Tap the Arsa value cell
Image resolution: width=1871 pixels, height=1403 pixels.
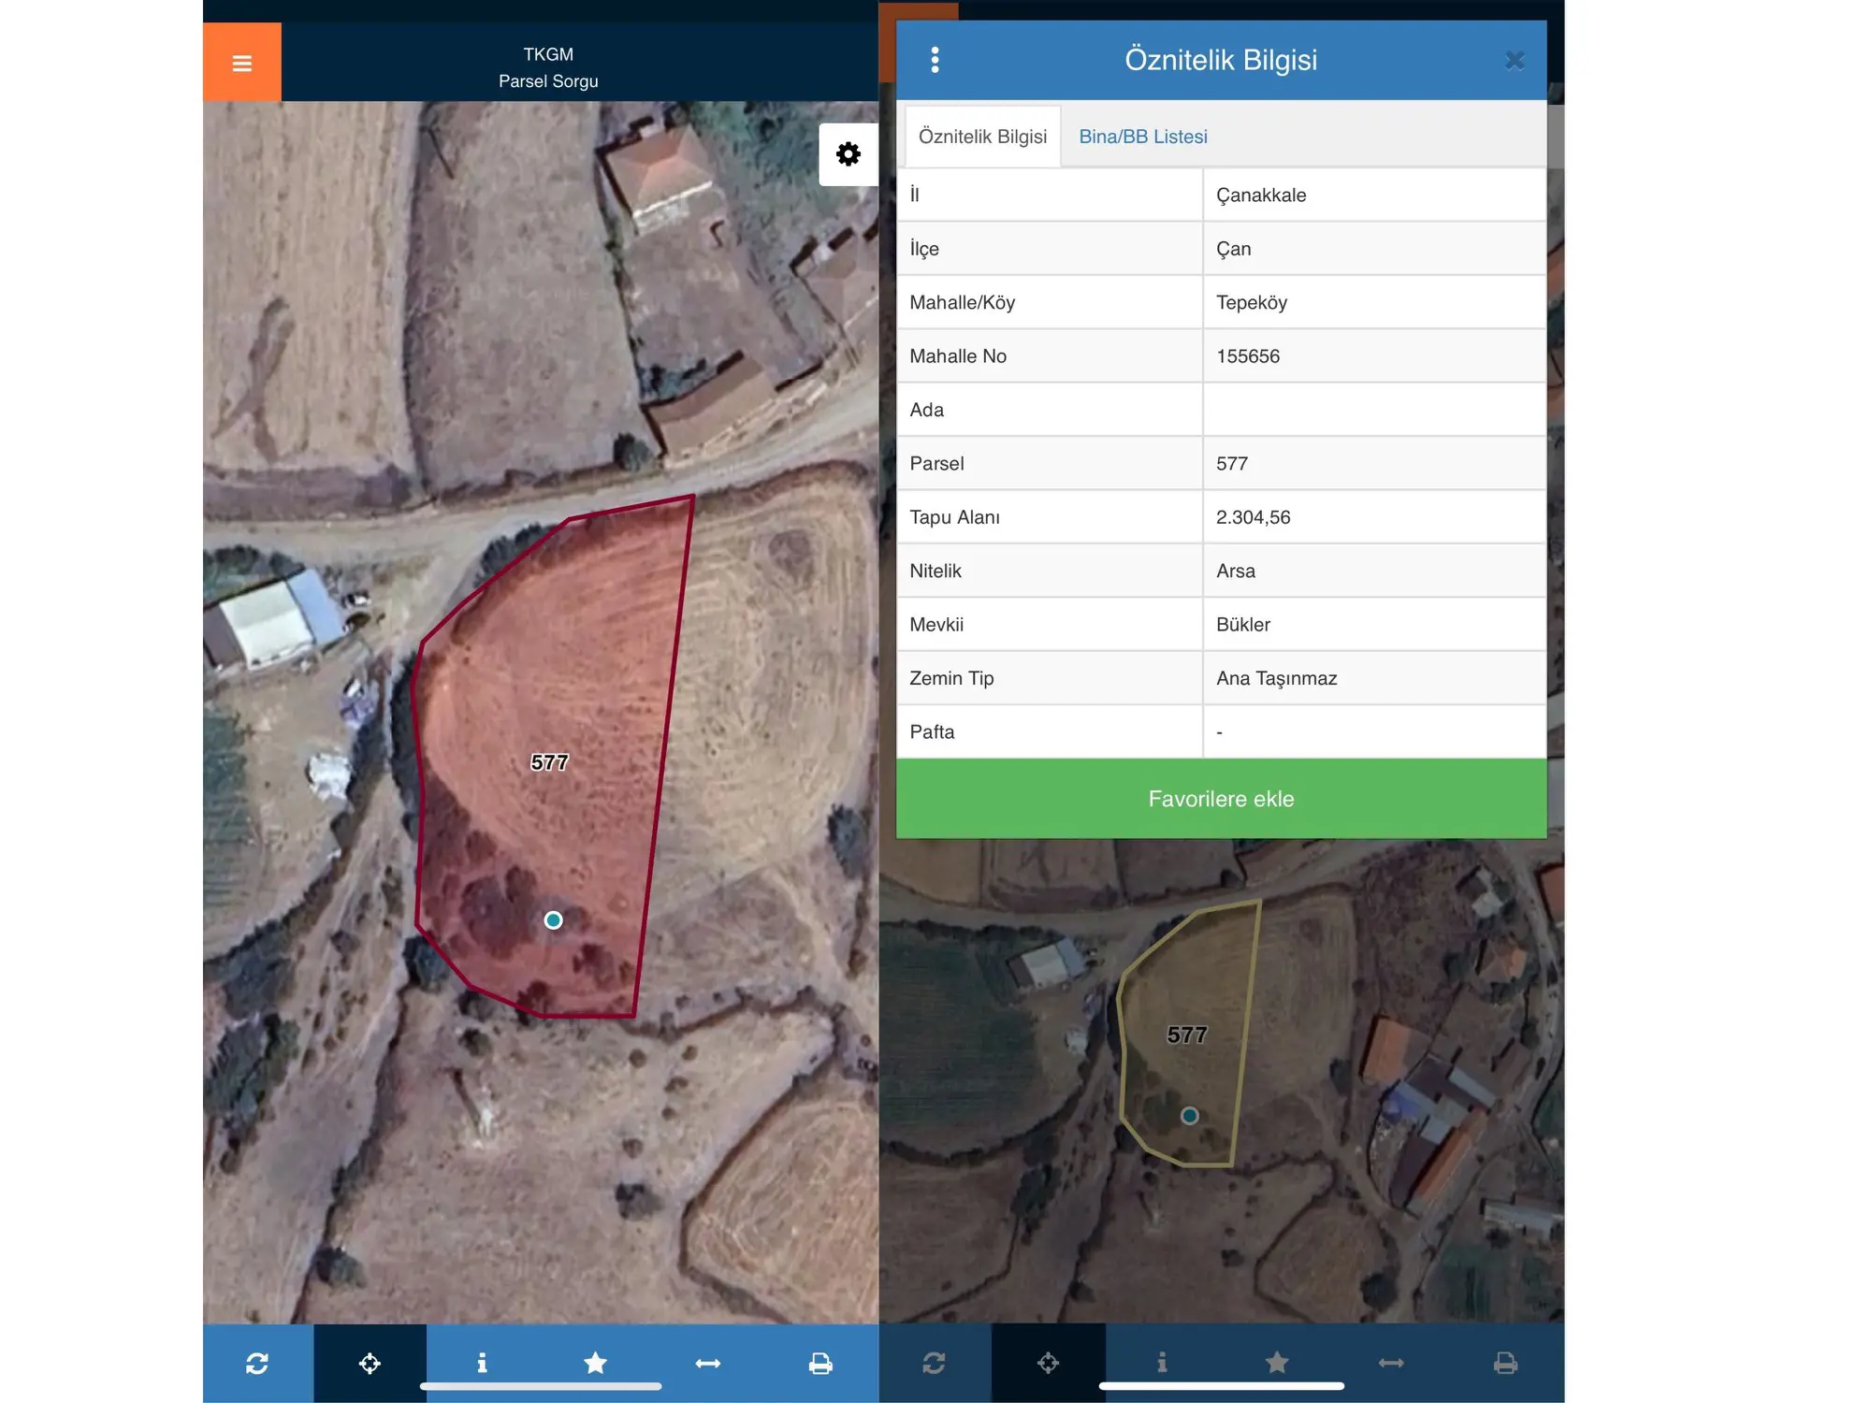point(1374,571)
